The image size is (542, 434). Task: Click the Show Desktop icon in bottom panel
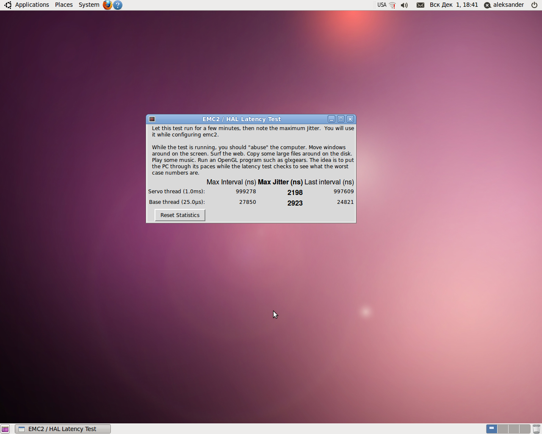click(5, 429)
